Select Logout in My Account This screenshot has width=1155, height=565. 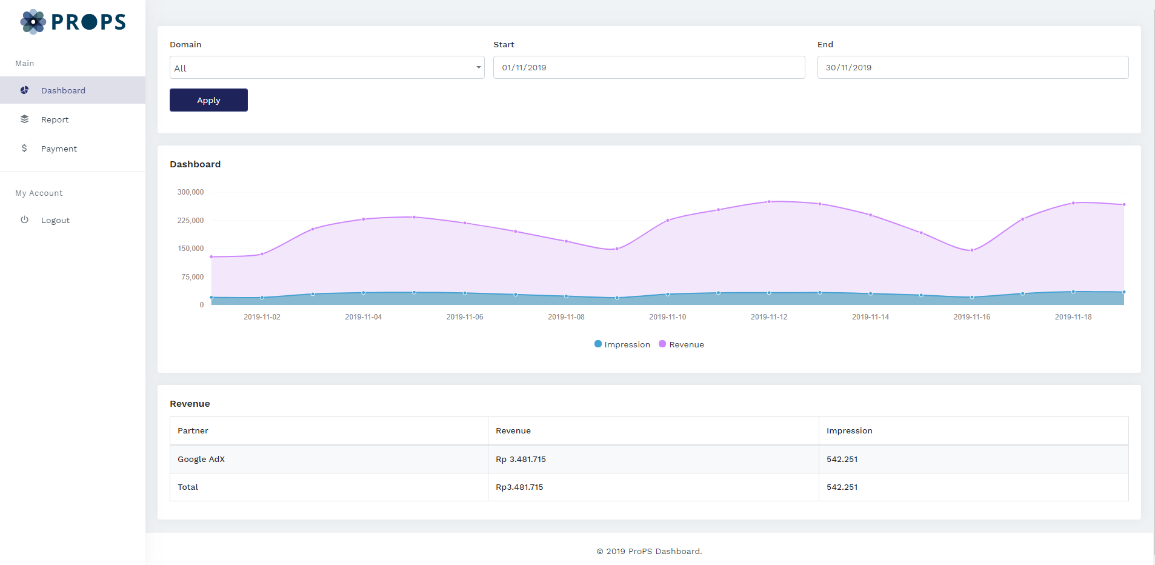73,220
